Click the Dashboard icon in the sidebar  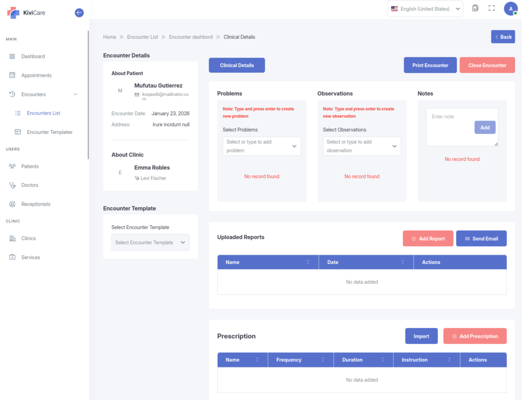tap(12, 57)
